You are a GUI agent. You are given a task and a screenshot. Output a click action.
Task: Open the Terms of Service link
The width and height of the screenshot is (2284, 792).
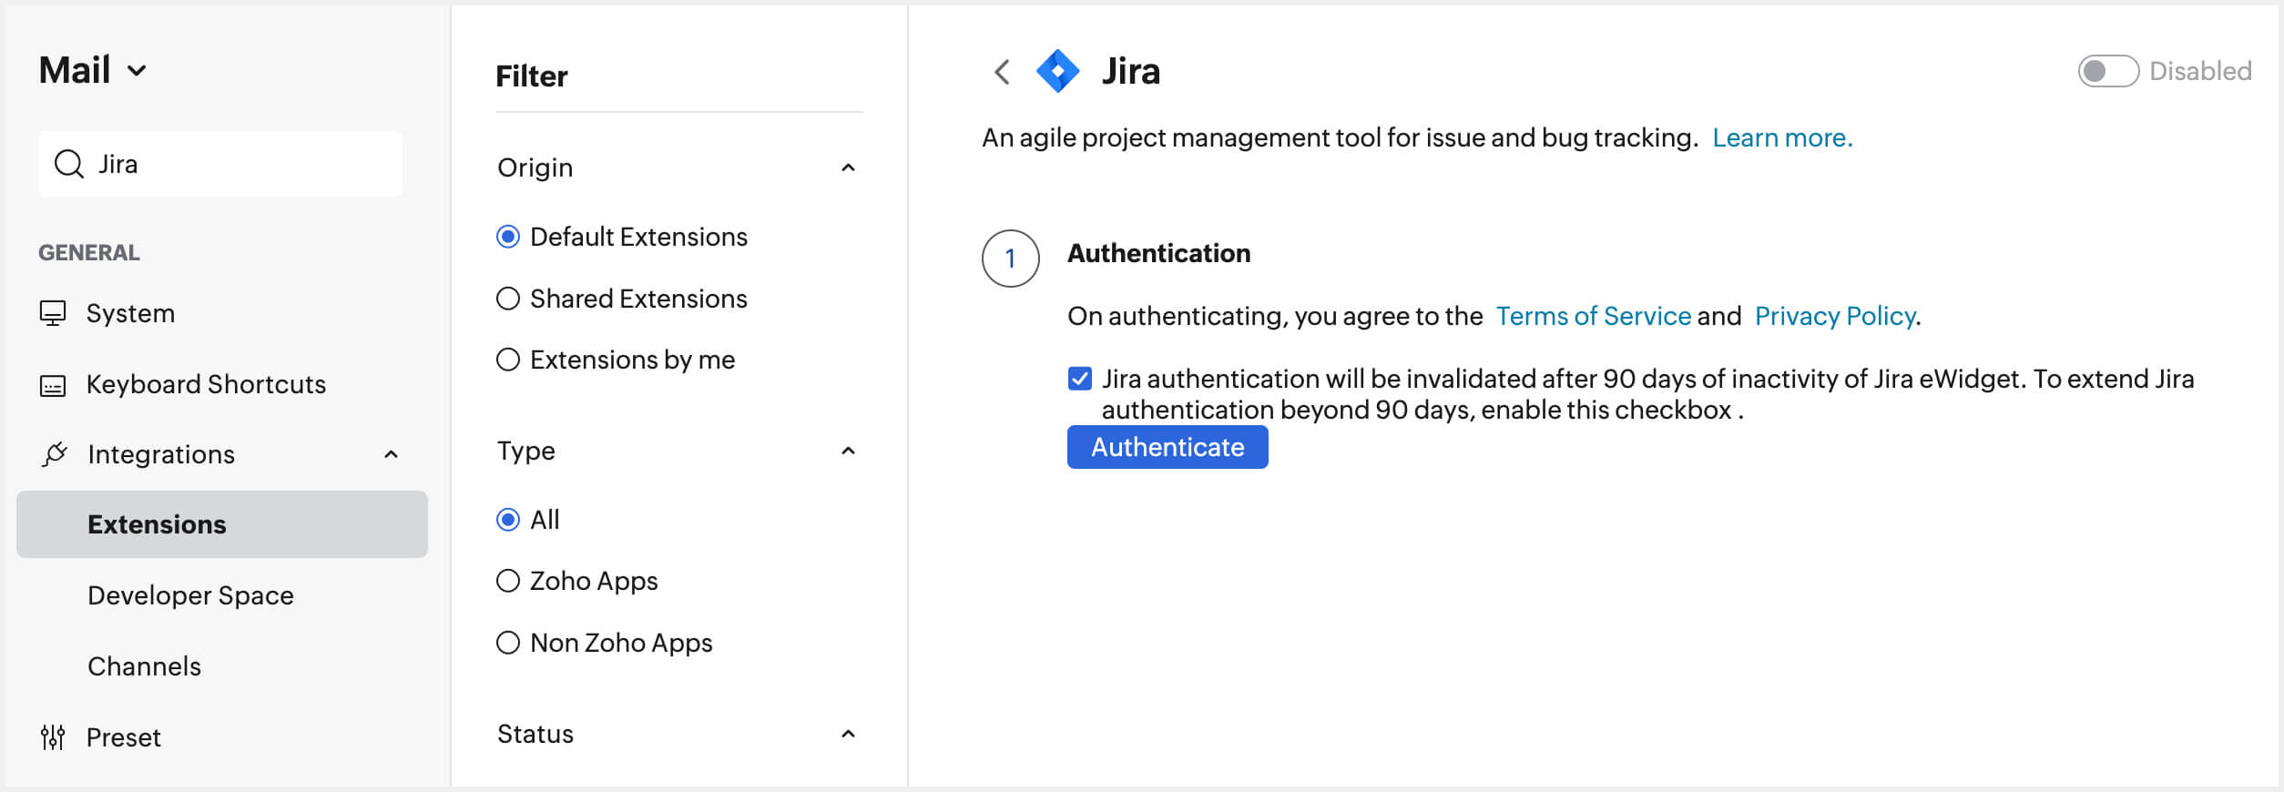coord(1594,316)
